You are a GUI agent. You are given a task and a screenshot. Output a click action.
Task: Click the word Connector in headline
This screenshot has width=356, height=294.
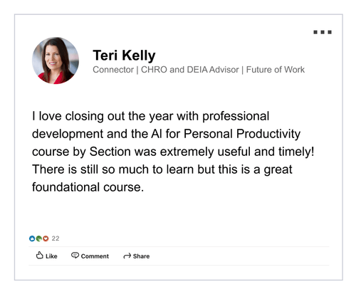tap(113, 70)
